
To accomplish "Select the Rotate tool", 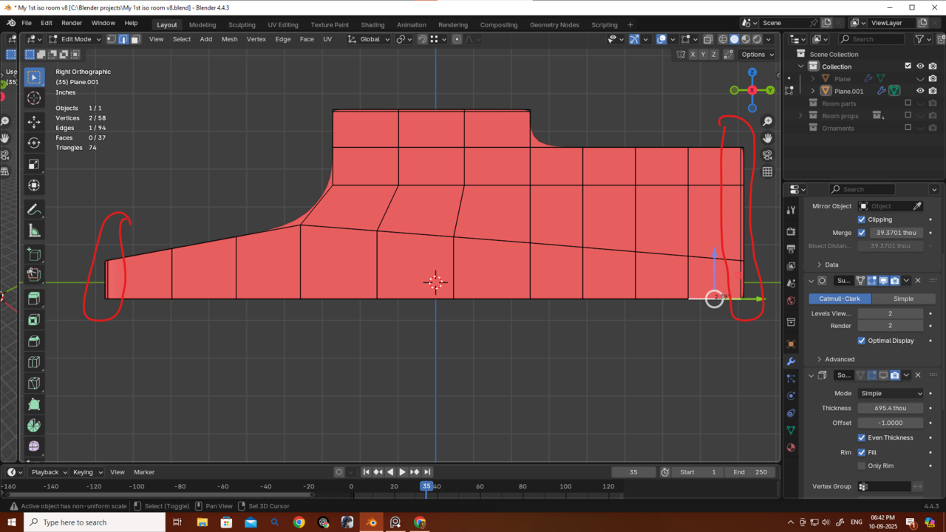I will [34, 143].
